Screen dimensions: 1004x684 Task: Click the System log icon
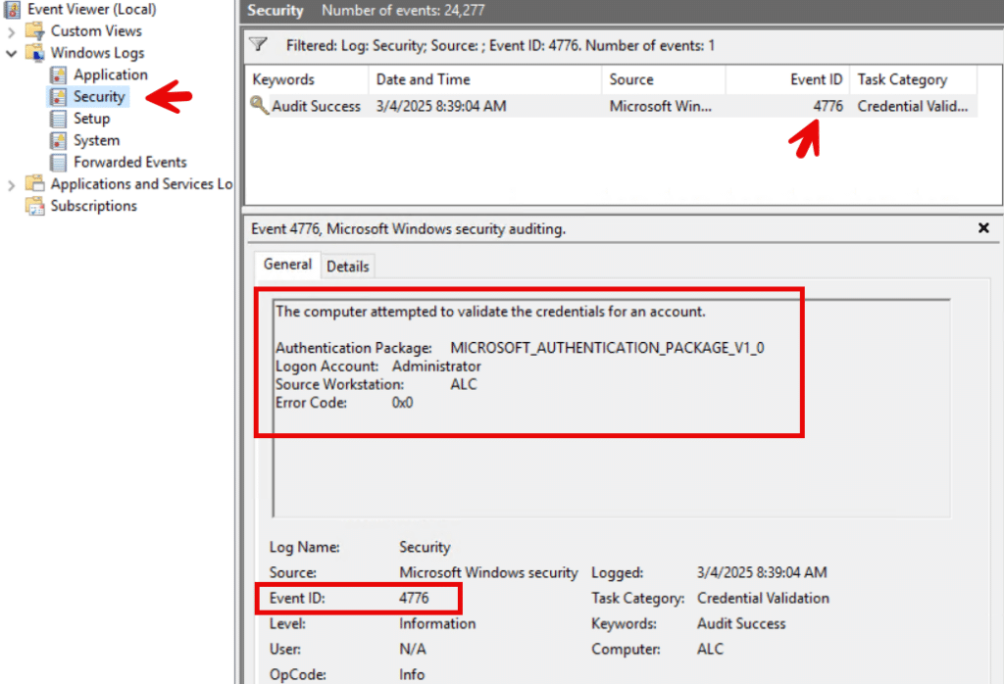pos(58,140)
